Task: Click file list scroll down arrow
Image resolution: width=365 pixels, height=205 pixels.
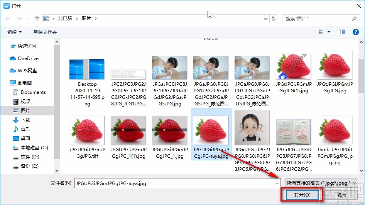Action: (x=361, y=171)
